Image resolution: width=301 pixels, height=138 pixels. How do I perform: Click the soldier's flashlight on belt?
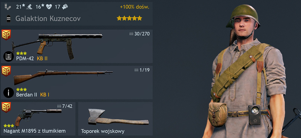coord(255,115)
